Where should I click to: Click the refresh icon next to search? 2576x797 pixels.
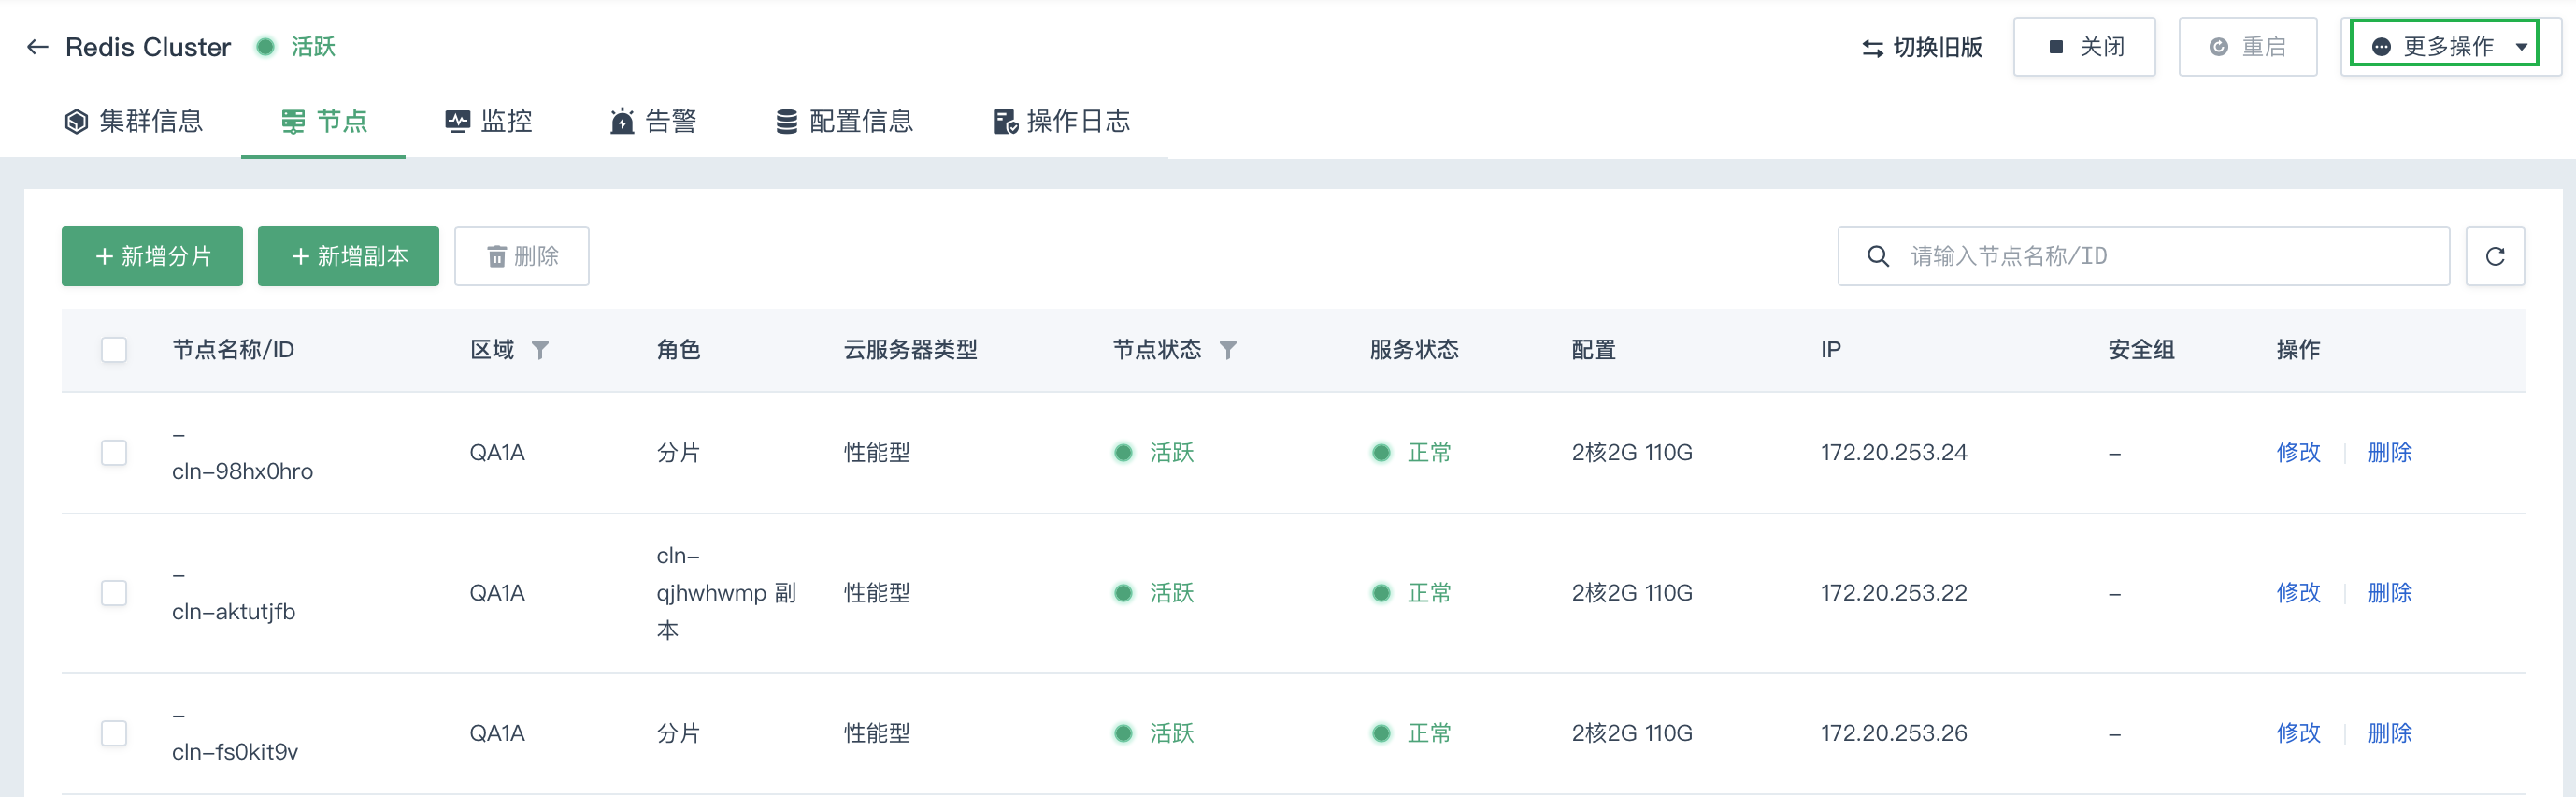(2494, 256)
